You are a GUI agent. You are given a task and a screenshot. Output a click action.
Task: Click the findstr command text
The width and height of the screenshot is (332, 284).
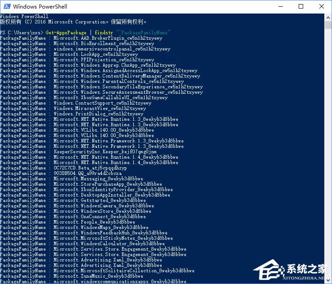(104, 32)
